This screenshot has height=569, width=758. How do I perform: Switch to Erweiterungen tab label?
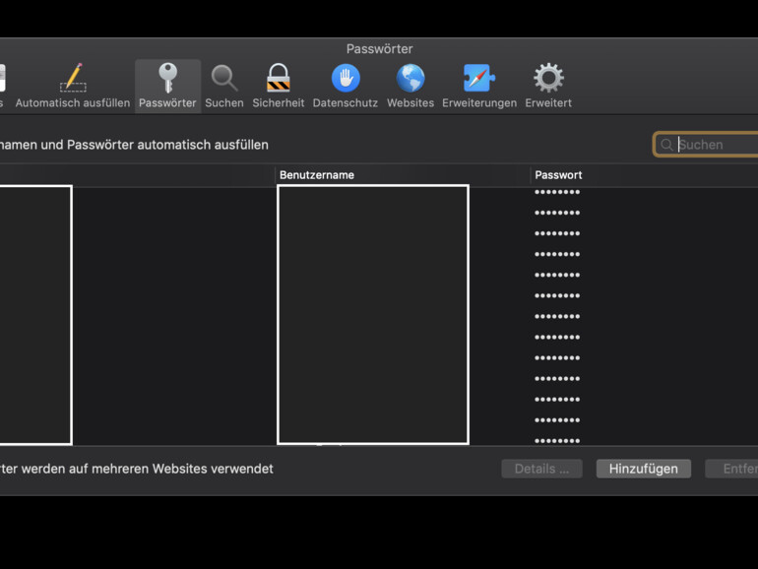(479, 103)
